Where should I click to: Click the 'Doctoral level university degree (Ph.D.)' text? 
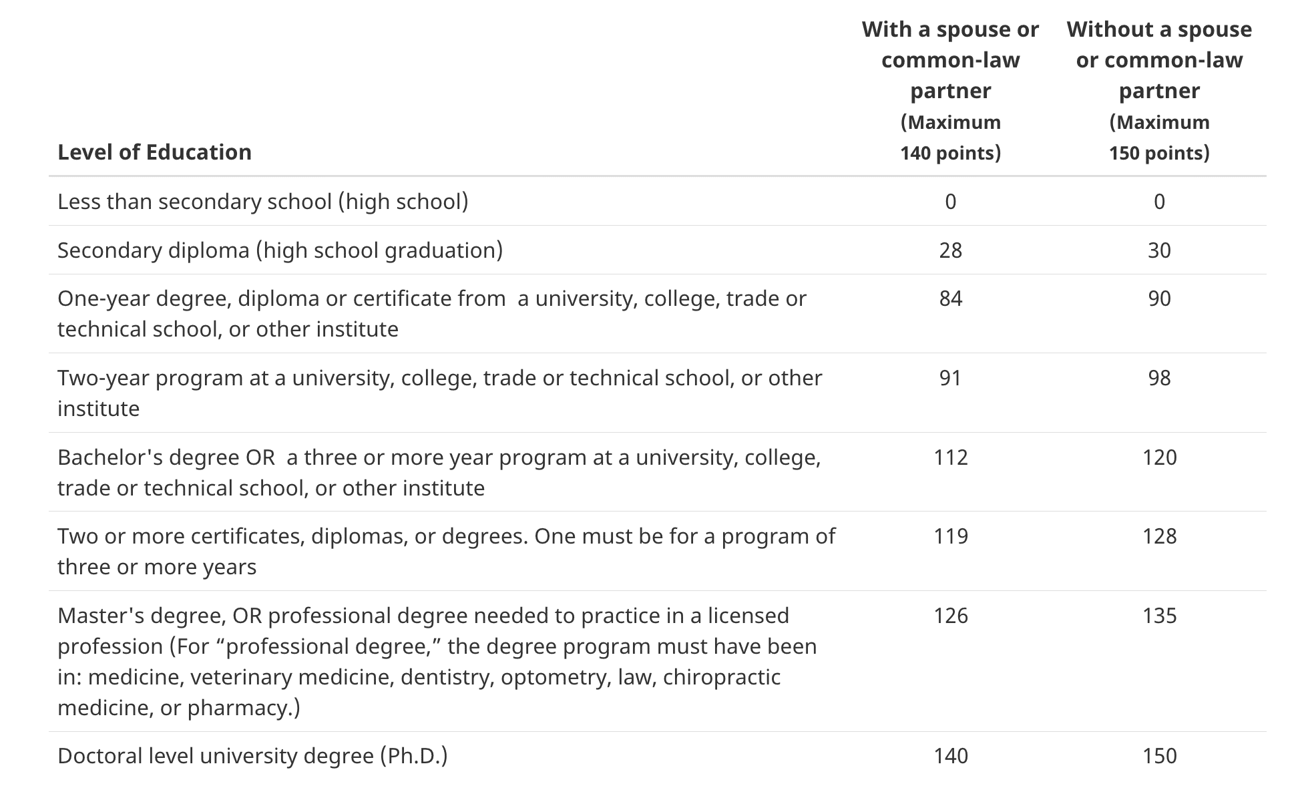252,756
